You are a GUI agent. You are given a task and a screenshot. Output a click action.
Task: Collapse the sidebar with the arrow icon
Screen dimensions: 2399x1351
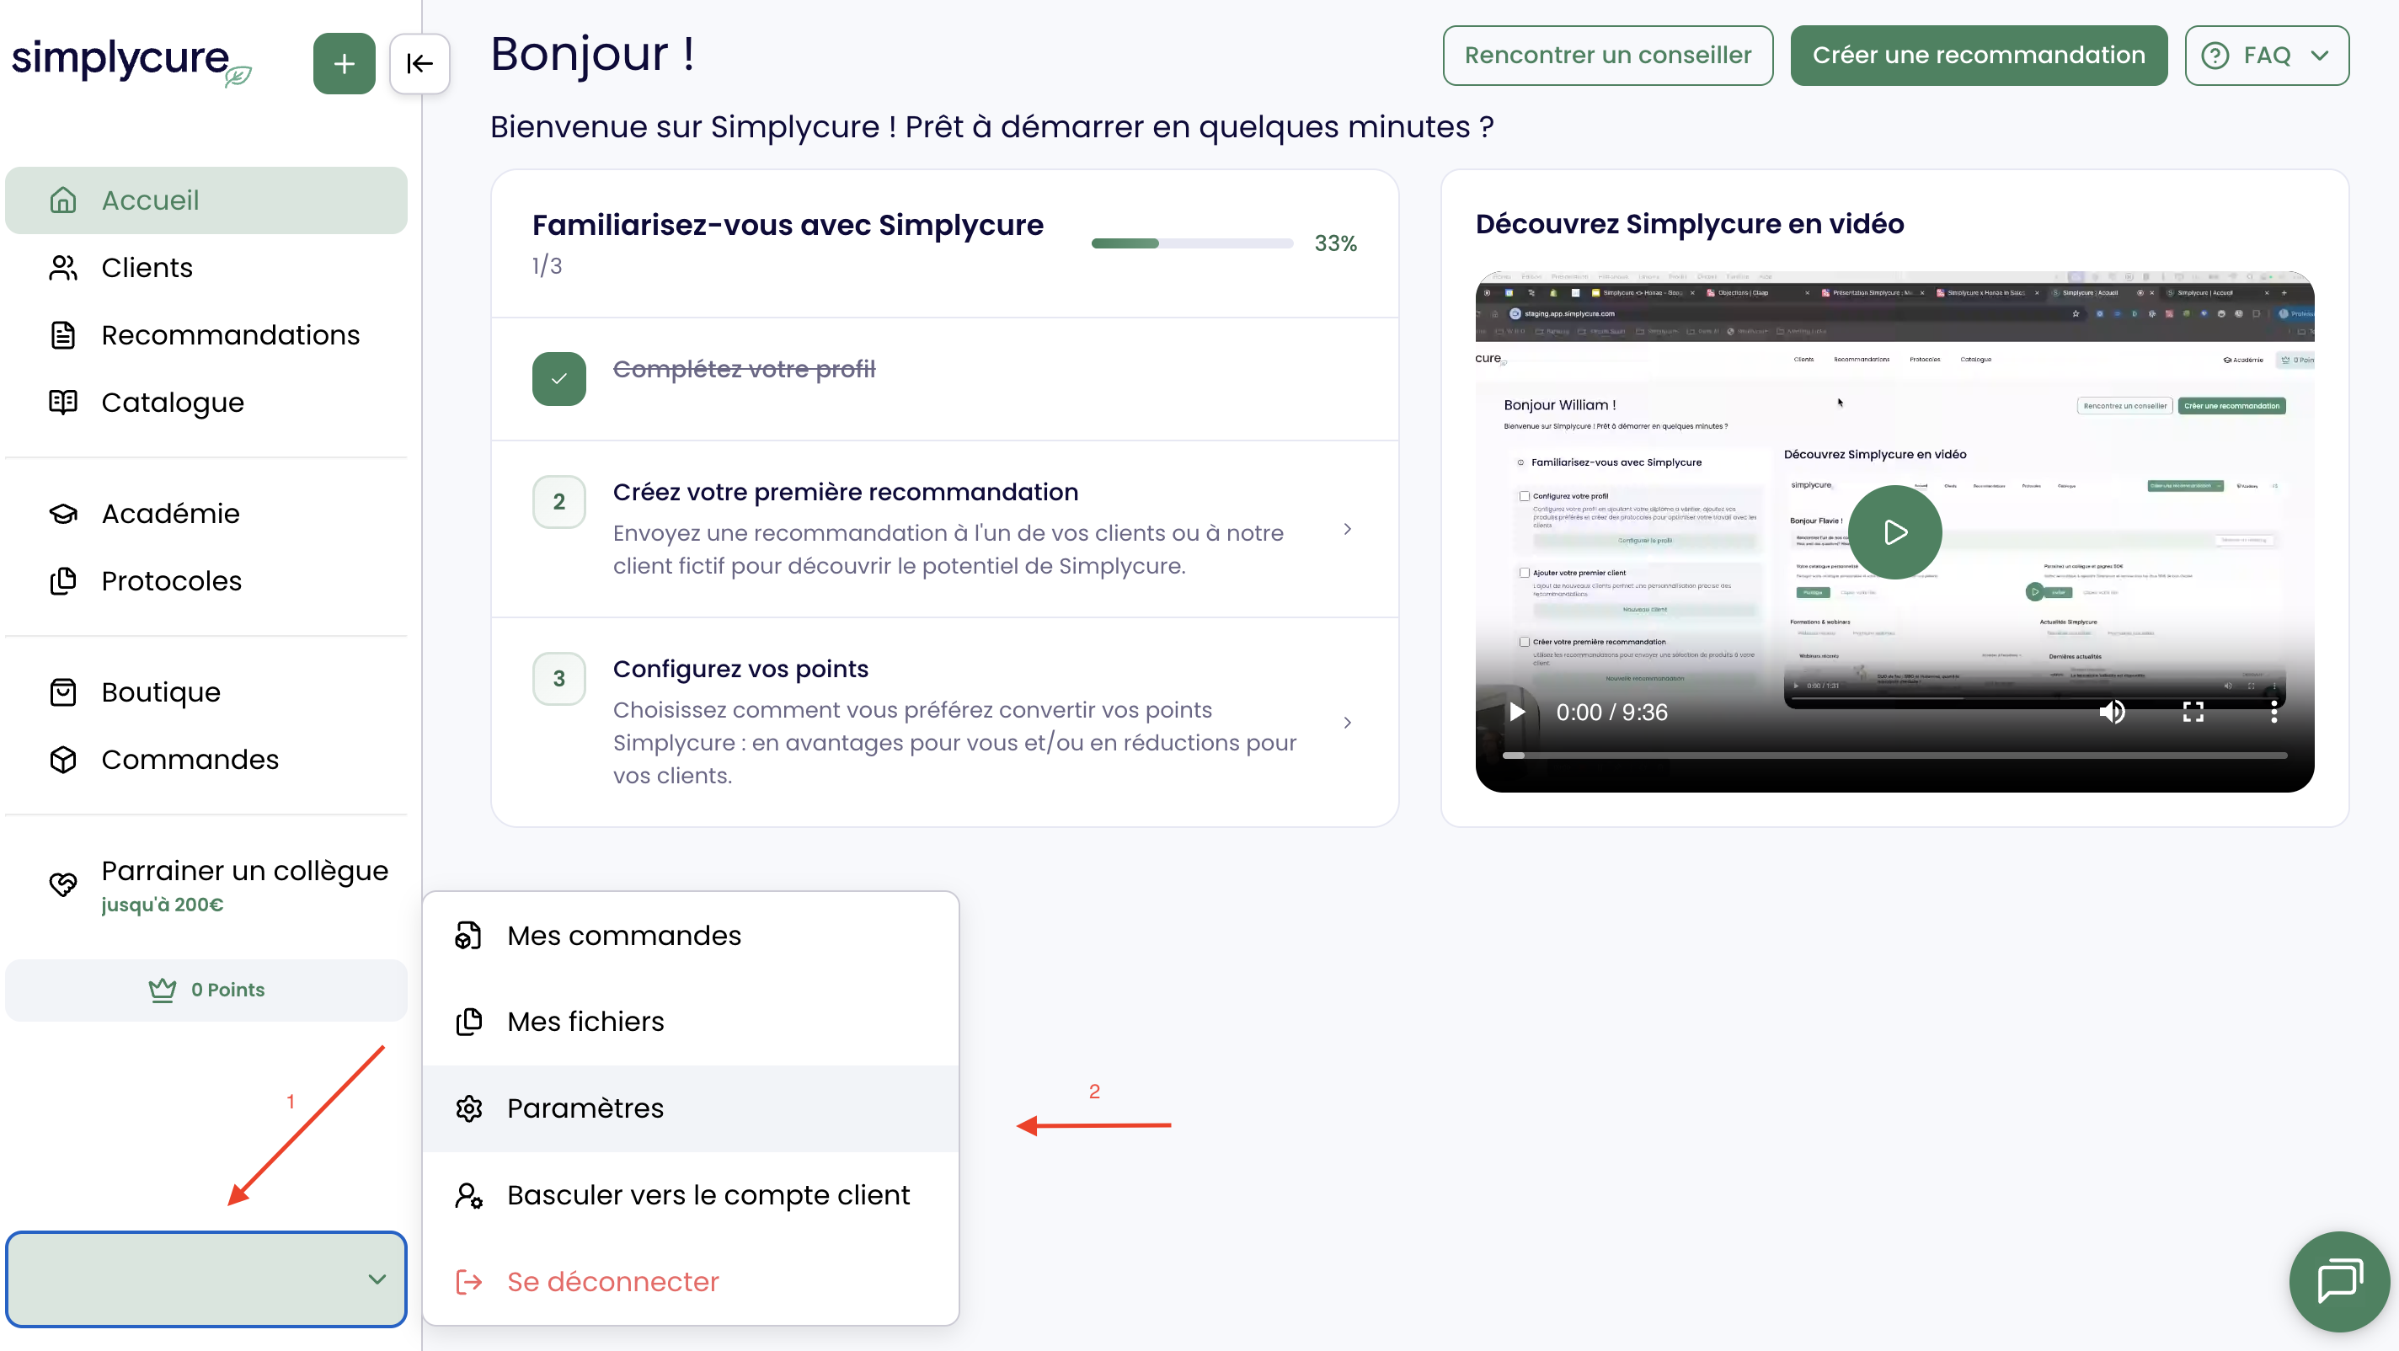pyautogui.click(x=419, y=63)
